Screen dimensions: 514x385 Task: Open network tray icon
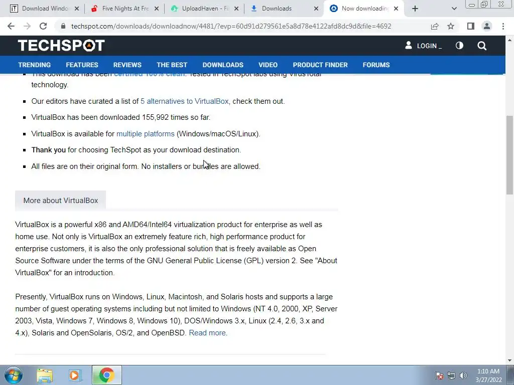[451, 375]
